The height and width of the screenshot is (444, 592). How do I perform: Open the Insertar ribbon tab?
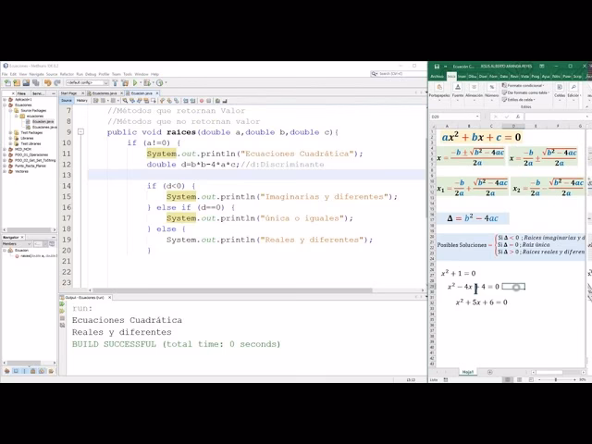point(459,76)
